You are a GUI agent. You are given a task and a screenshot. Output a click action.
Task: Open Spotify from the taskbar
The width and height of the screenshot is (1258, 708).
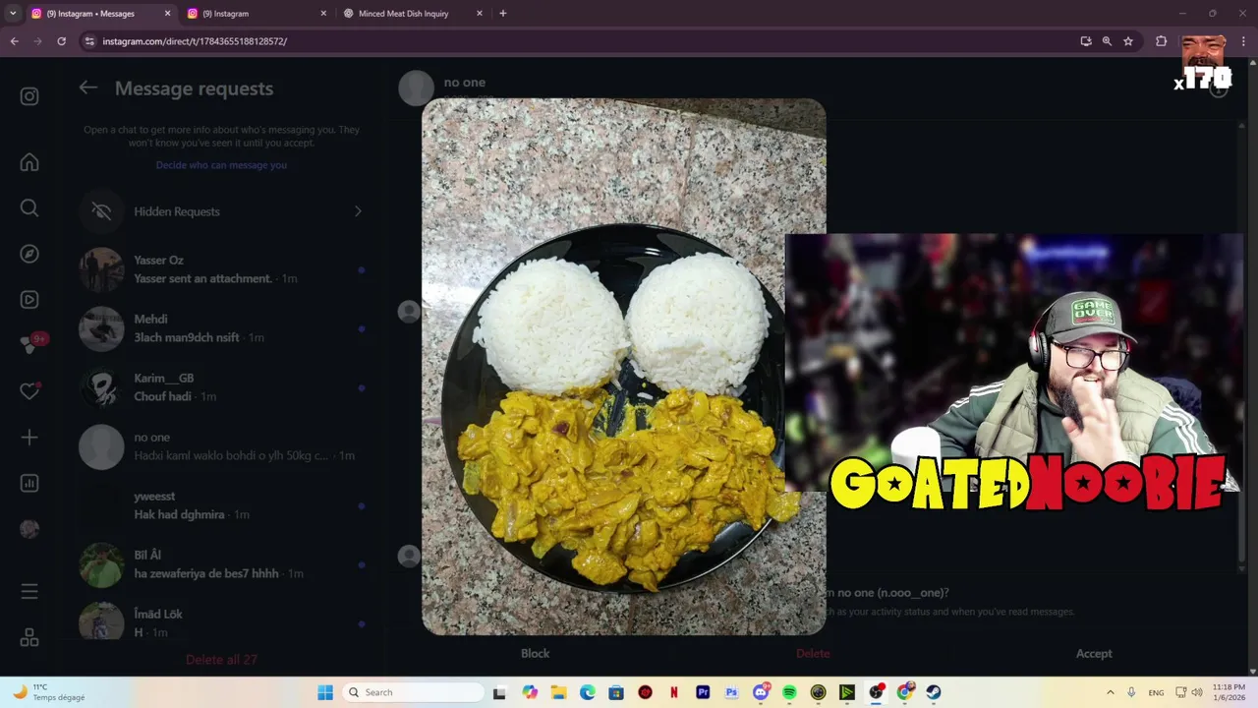point(789,692)
